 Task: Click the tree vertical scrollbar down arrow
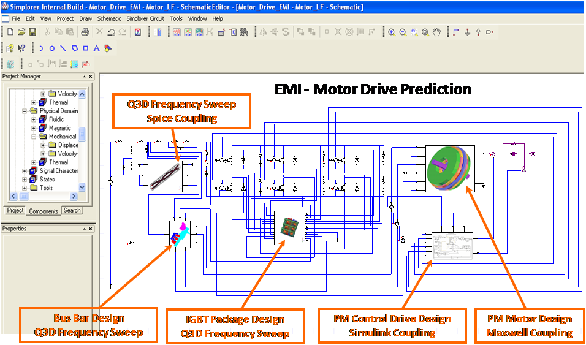pos(82,188)
